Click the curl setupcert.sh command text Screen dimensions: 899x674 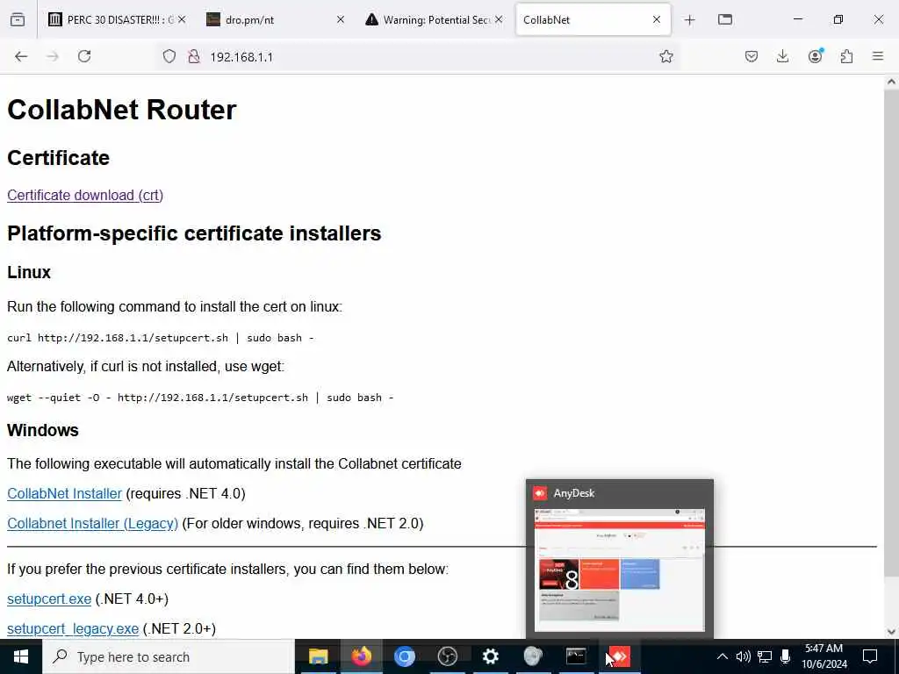point(160,338)
